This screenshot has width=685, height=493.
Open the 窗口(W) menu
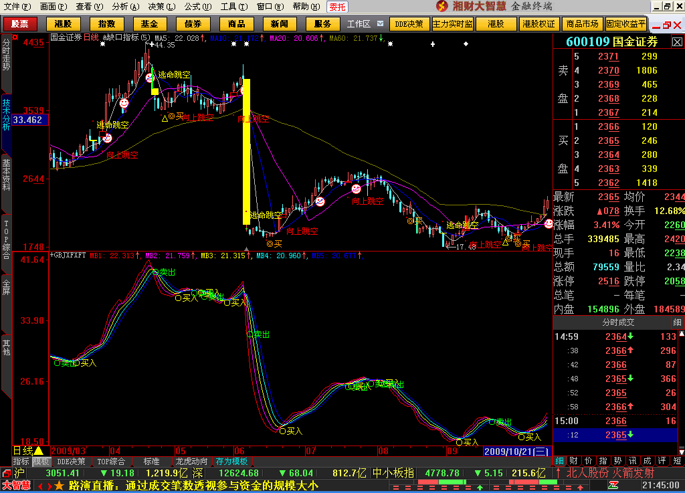270,7
